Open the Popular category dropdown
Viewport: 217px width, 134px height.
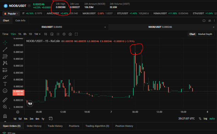pyautogui.click(x=11, y=13)
